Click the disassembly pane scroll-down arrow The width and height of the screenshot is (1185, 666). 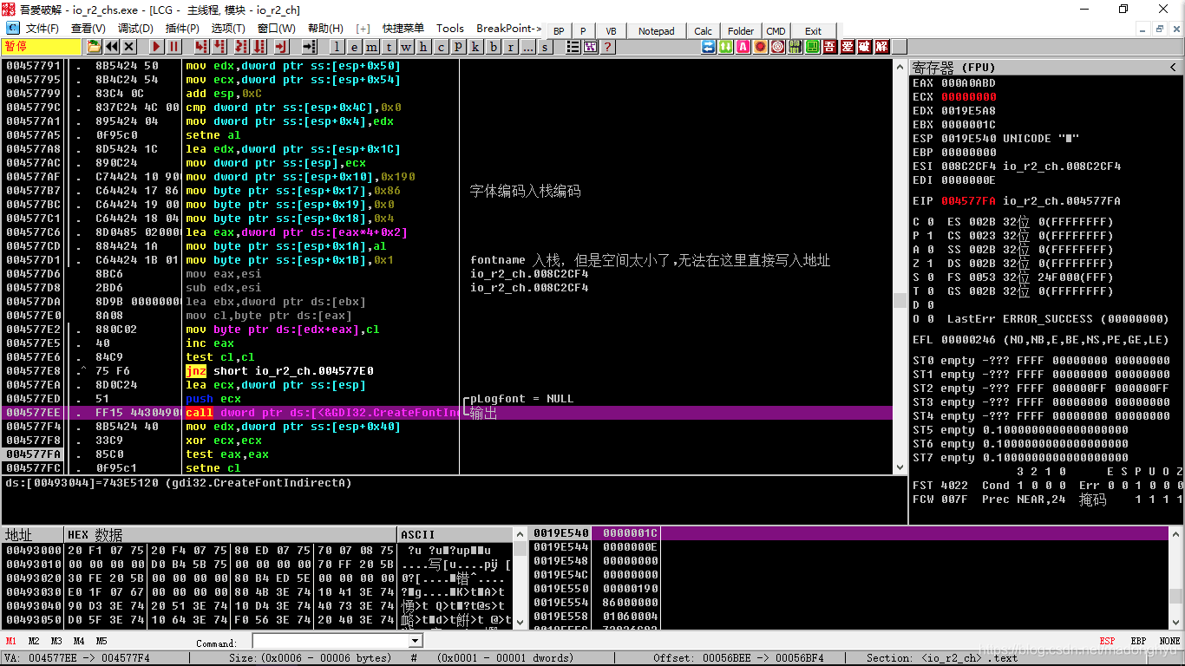[x=900, y=467]
